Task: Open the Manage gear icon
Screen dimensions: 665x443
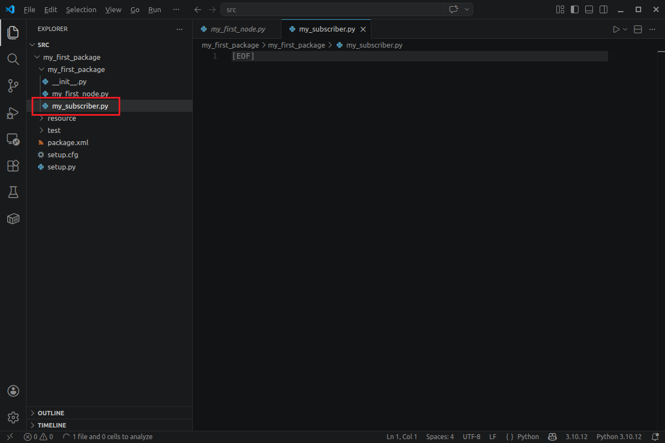Action: point(13,417)
